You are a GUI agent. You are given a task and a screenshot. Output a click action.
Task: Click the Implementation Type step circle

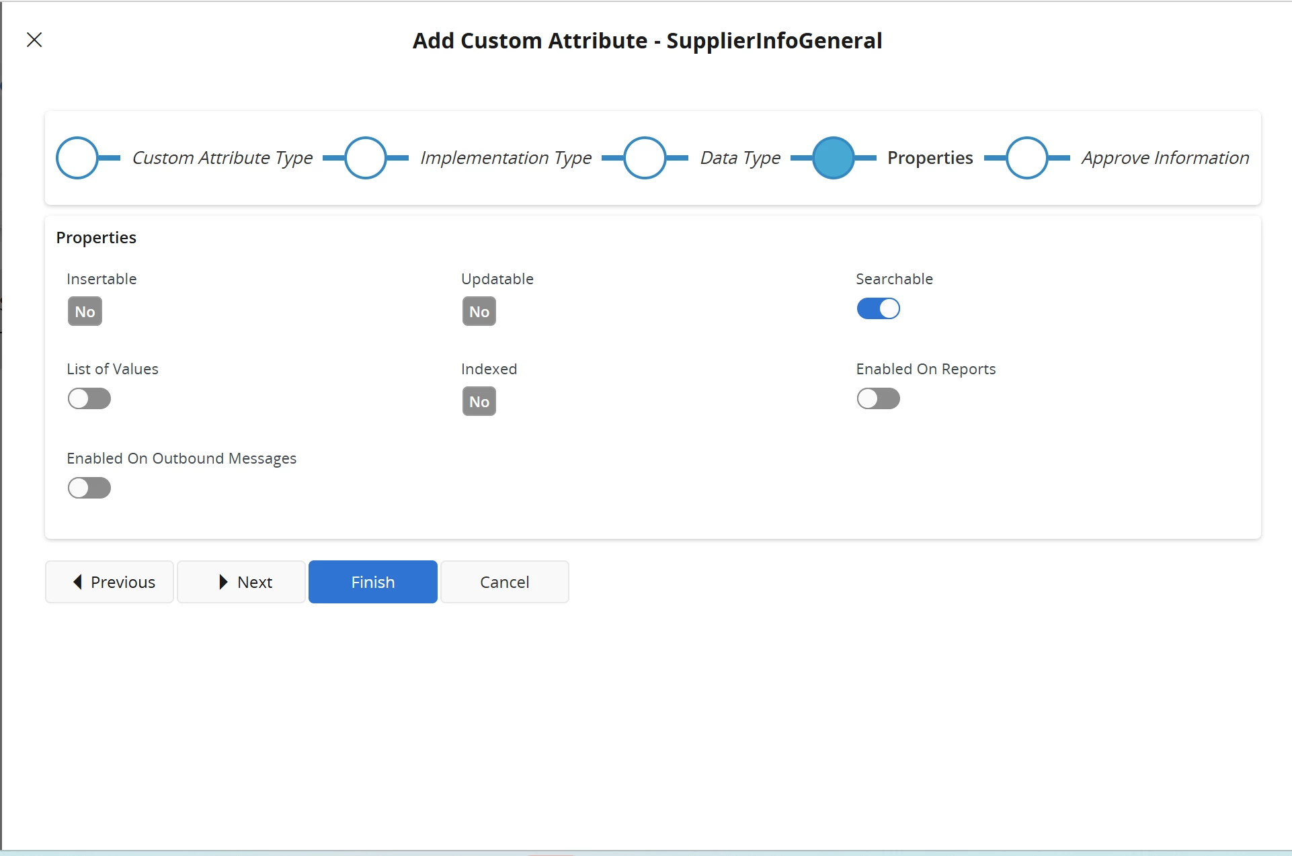(x=365, y=158)
